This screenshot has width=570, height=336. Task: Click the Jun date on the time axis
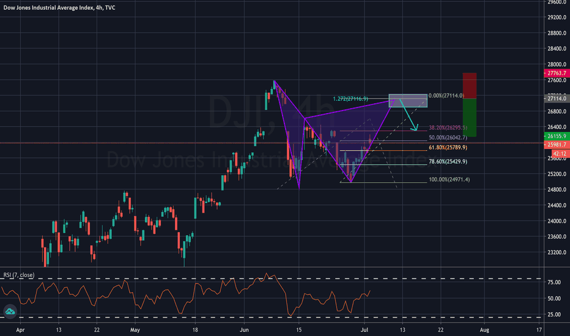[x=244, y=330]
